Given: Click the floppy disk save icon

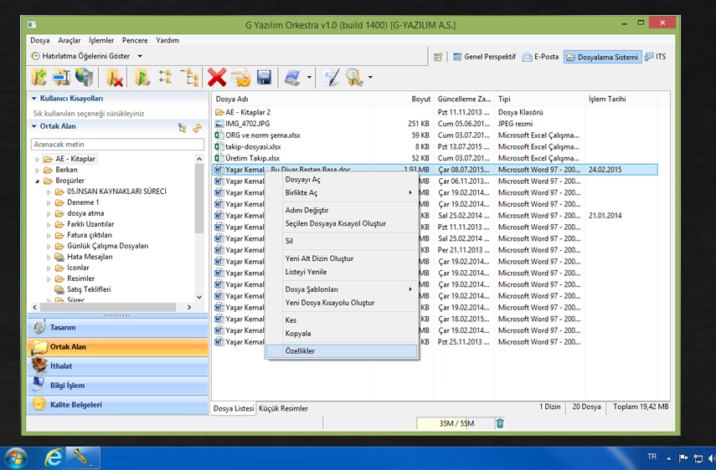Looking at the screenshot, I should [x=264, y=78].
